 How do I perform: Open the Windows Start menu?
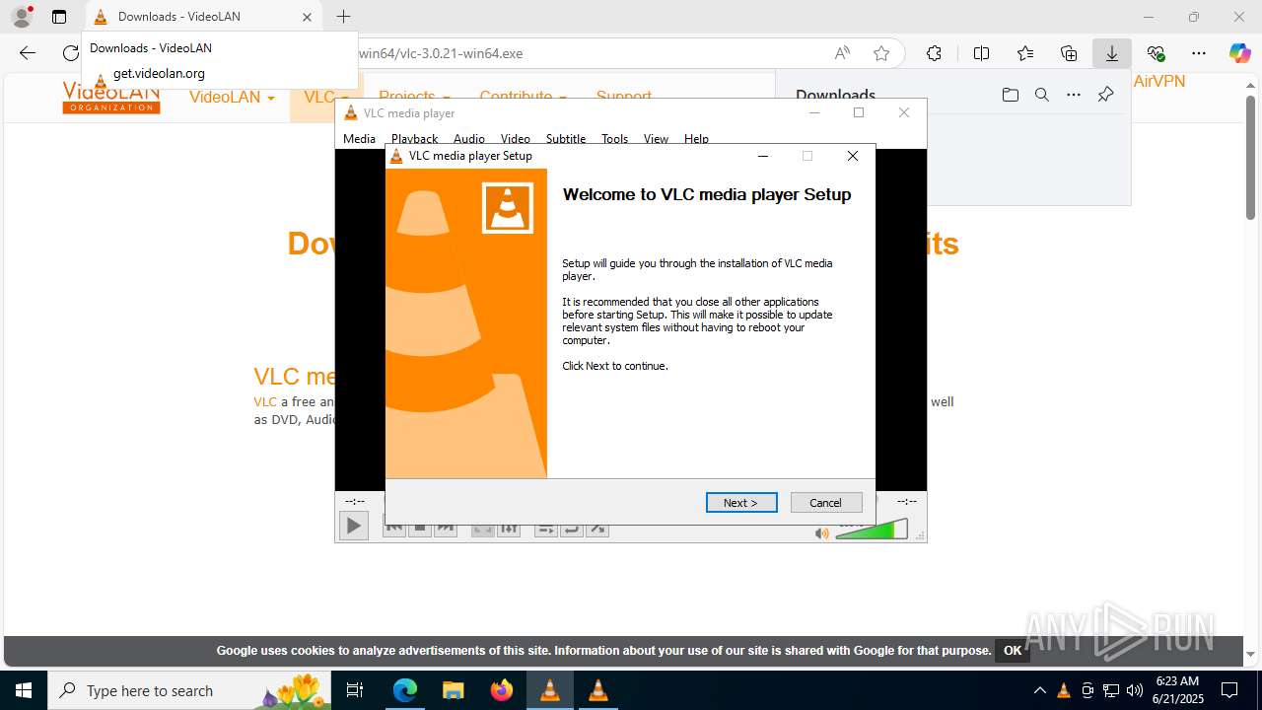(24, 690)
